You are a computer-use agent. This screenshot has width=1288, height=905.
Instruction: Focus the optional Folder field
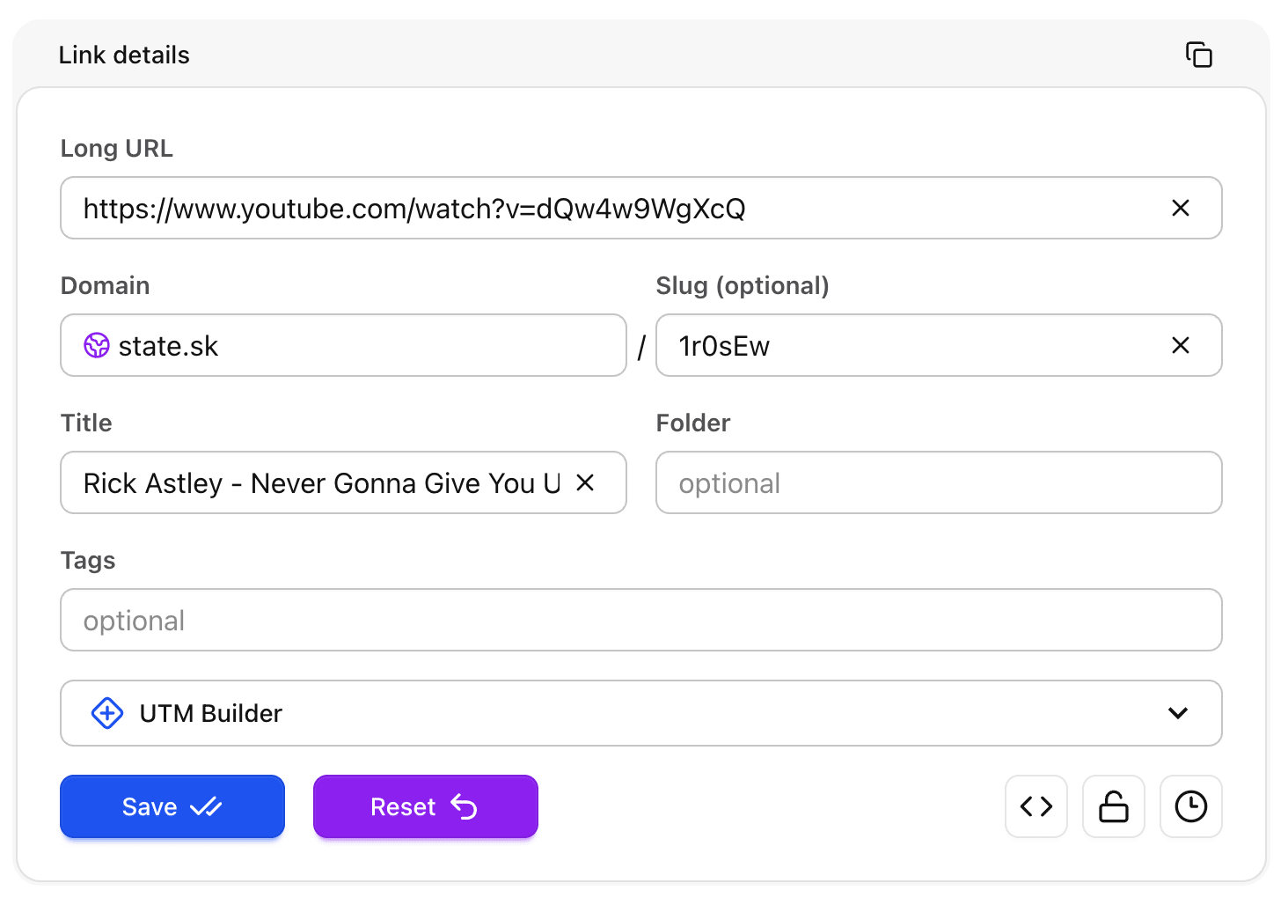939,482
